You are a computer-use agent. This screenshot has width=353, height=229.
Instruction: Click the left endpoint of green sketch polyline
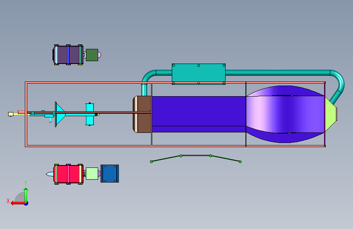[x=151, y=162]
